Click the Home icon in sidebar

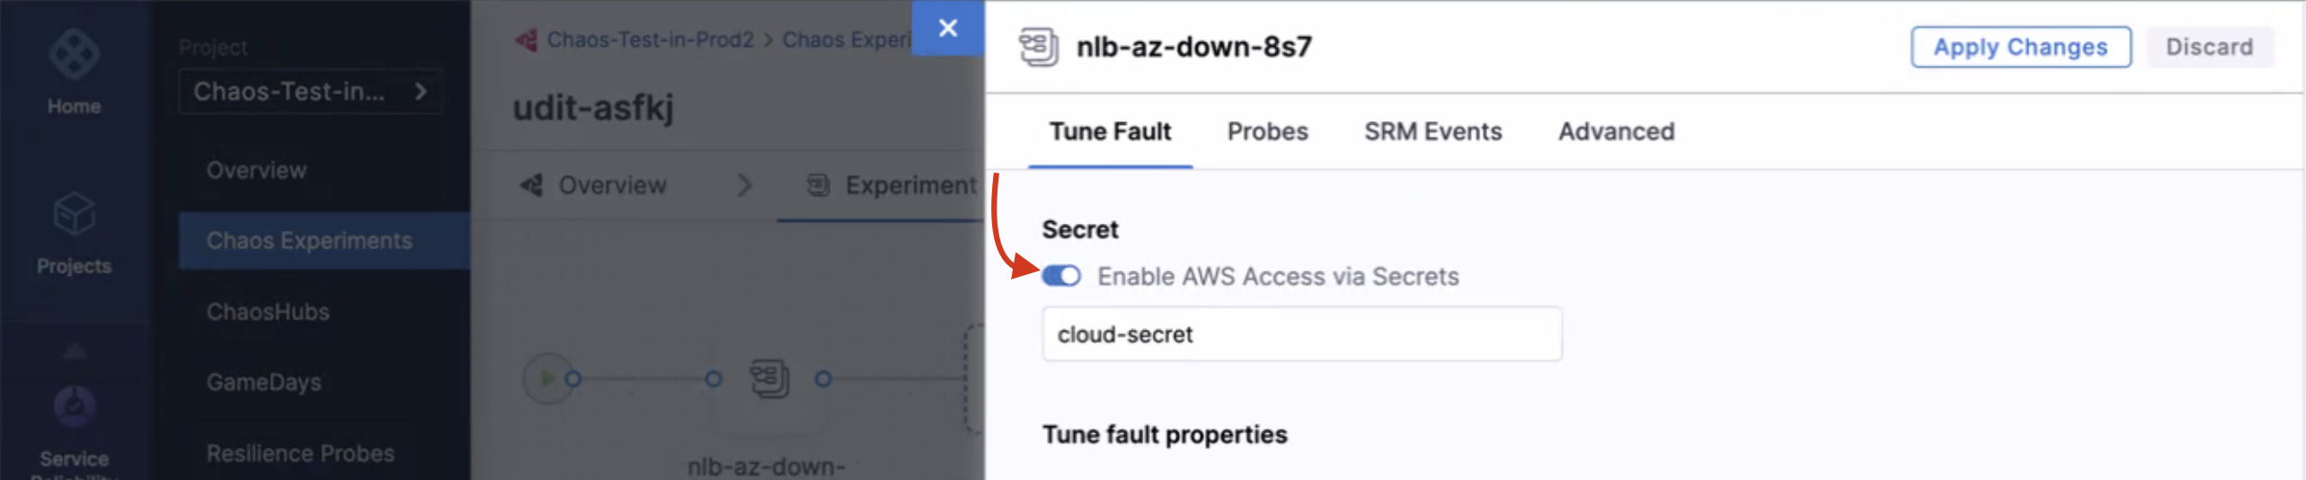point(74,56)
